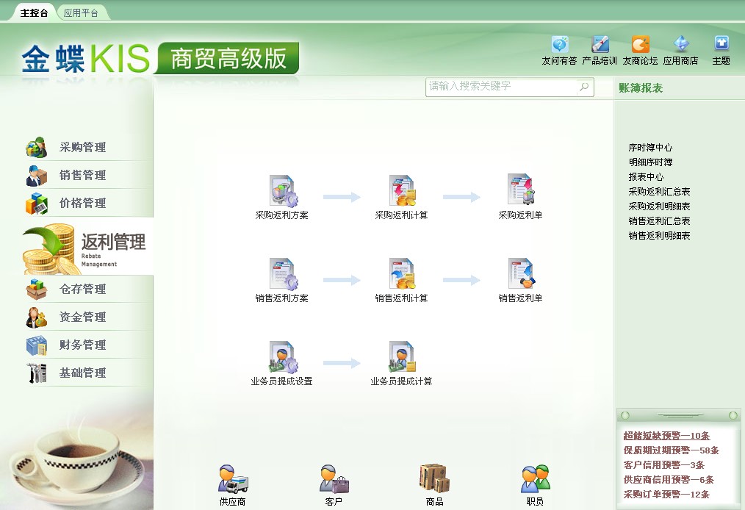The image size is (745, 510).
Task: Select 财务管理 module label
Action: 83,345
